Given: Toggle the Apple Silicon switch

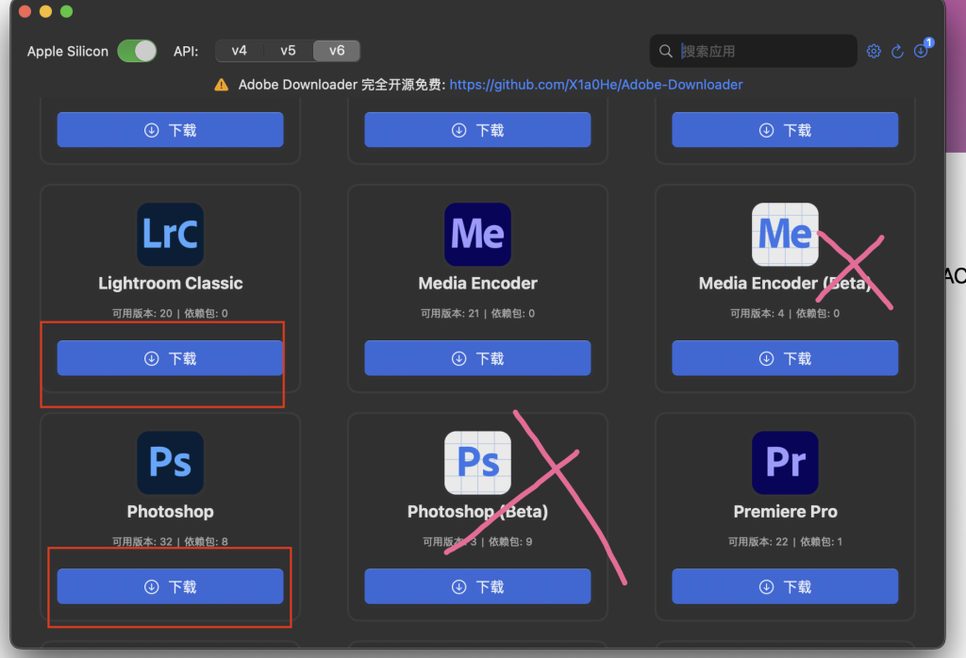Looking at the screenshot, I should coord(137,51).
